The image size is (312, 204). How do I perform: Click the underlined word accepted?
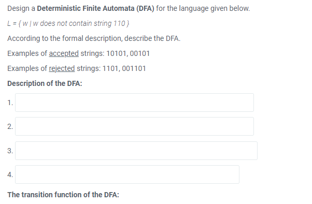pyautogui.click(x=64, y=53)
